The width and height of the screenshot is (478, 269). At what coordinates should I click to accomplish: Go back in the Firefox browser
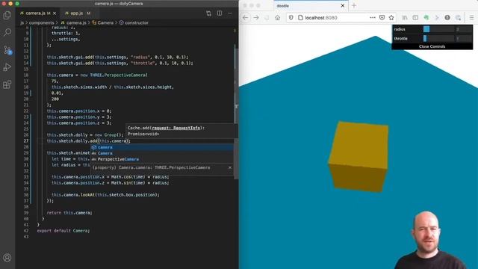coord(246,18)
